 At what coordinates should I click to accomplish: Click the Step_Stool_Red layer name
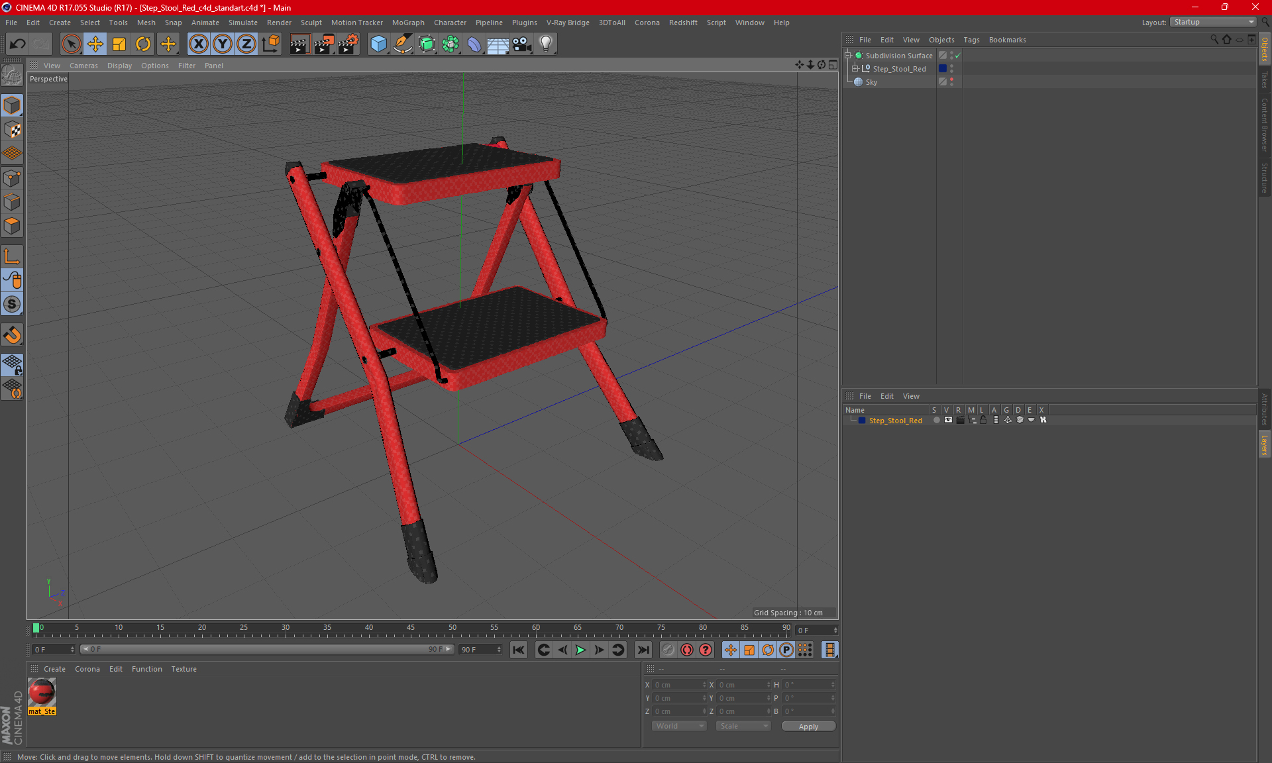pos(895,421)
